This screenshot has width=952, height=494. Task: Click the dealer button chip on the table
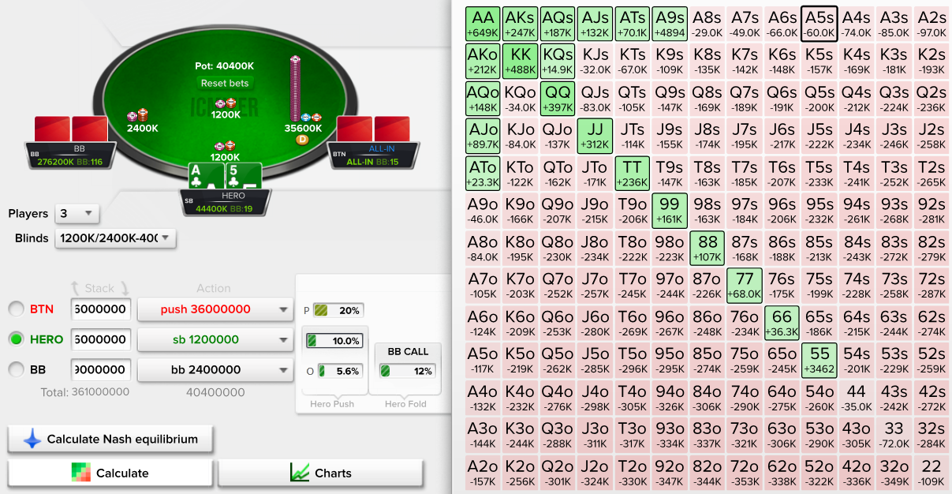[301, 140]
